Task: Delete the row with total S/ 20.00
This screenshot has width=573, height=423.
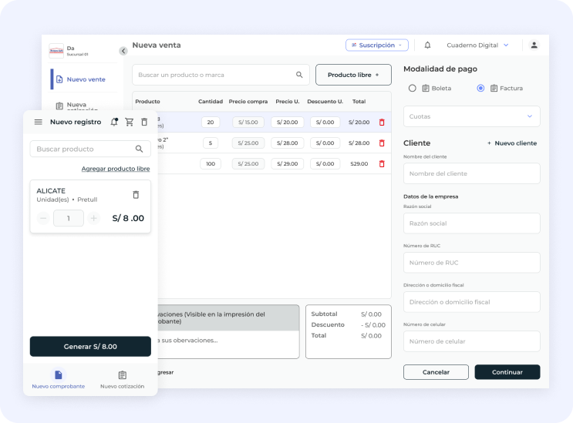Action: [x=382, y=123]
